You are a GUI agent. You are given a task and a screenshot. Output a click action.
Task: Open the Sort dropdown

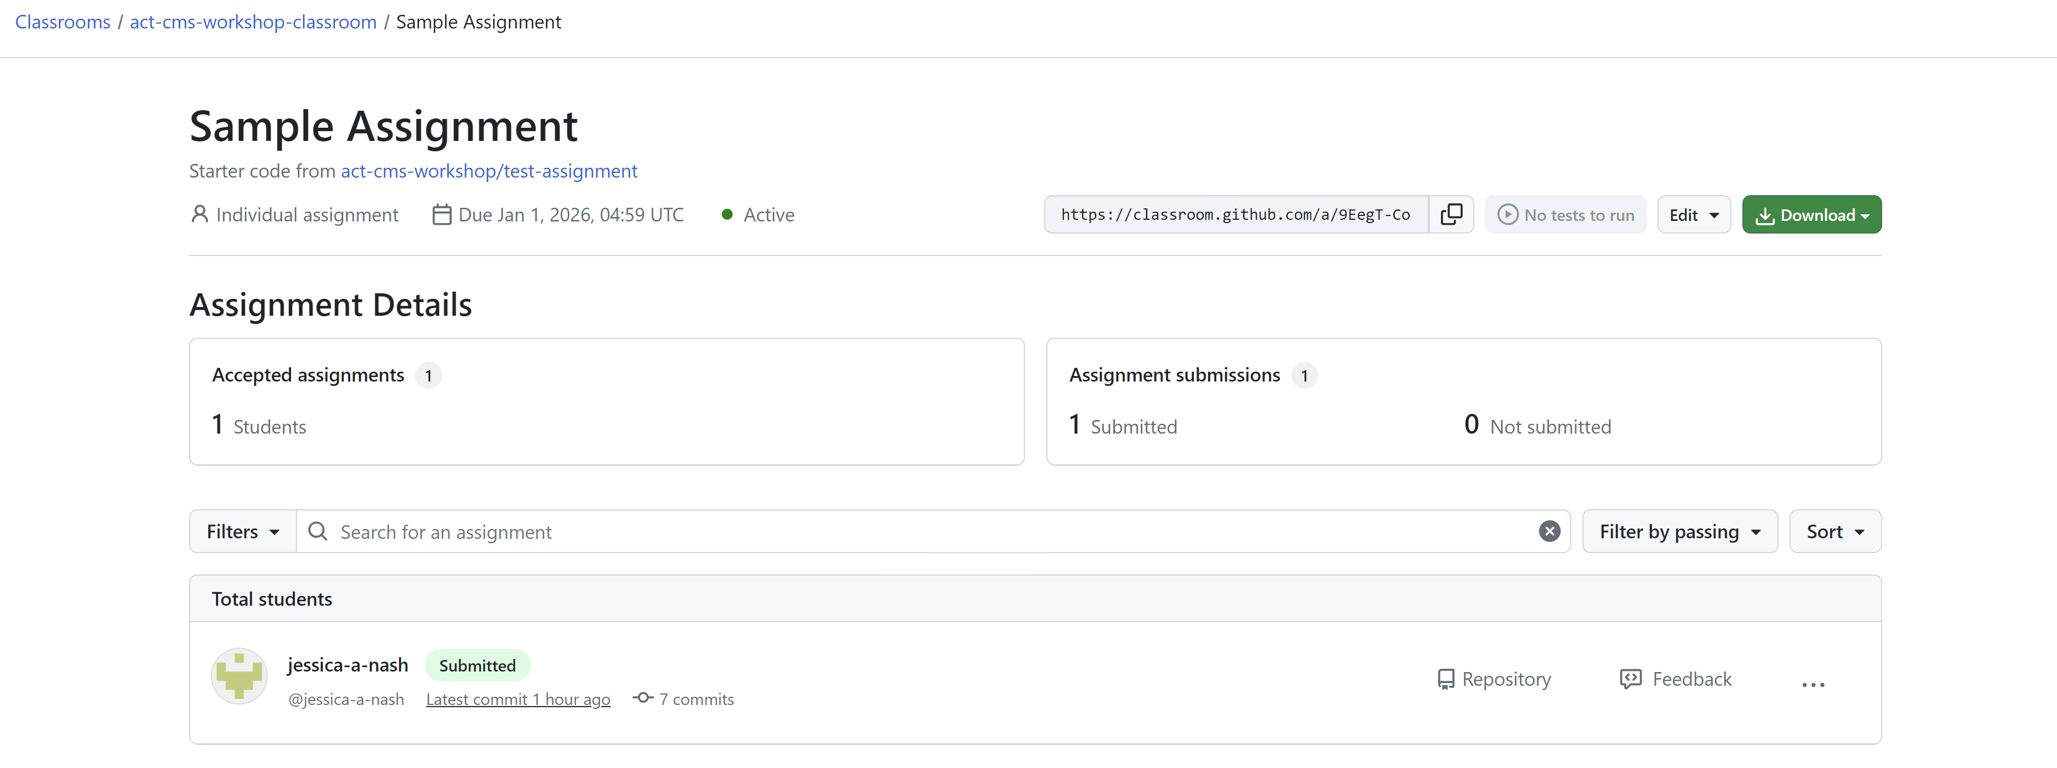(1834, 531)
